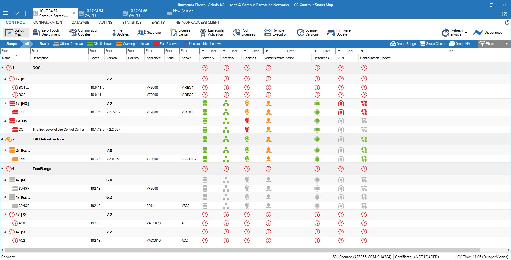Open Configuration Updates view
This screenshot has height=260, width=511.
84,33
